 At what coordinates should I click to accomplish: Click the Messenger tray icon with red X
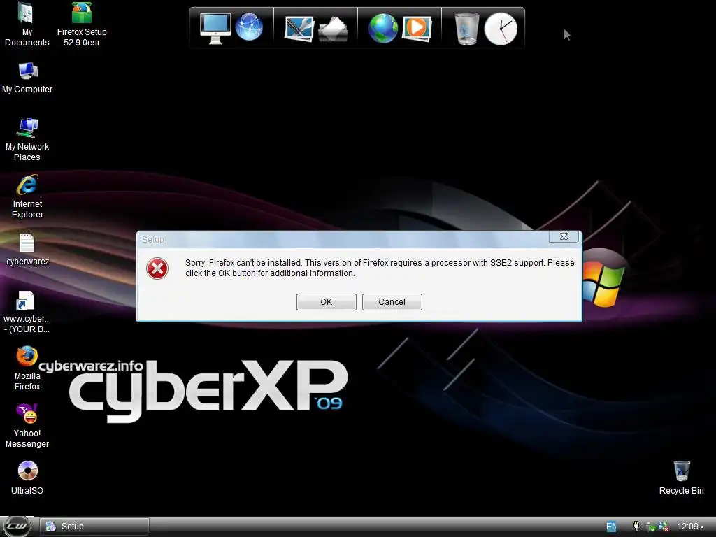[664, 527]
